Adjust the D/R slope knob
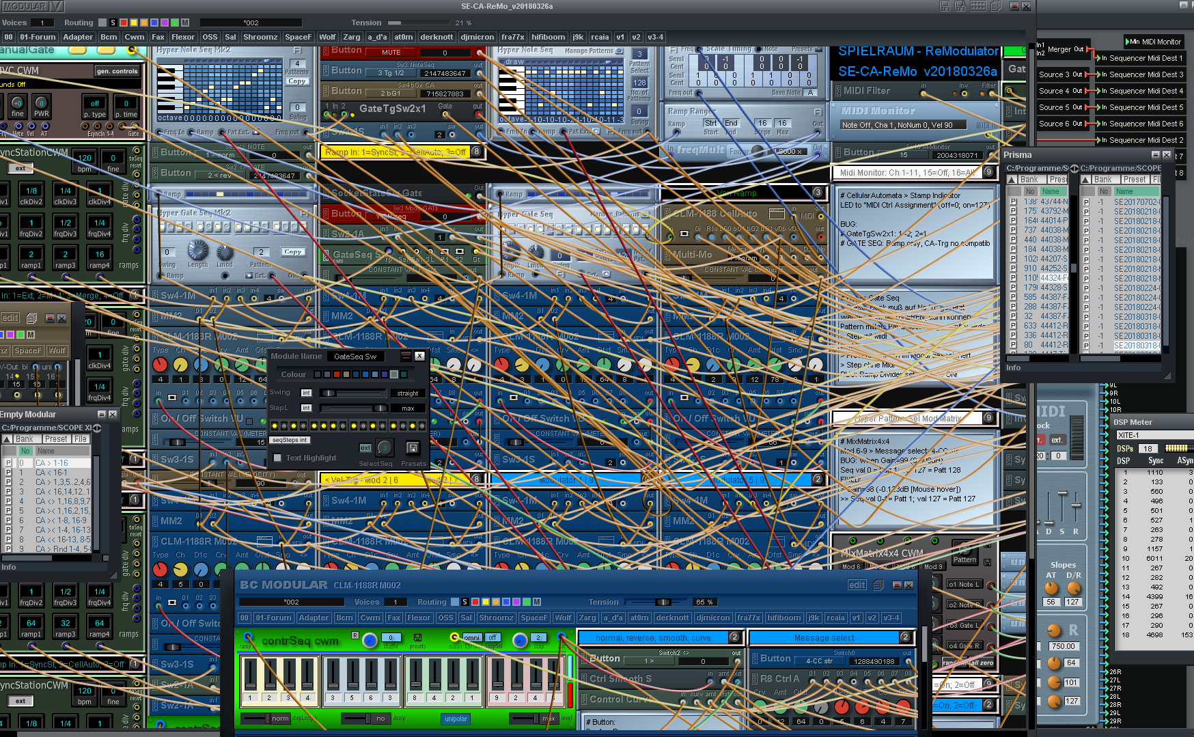This screenshot has height=737, width=1194. coord(1074,588)
